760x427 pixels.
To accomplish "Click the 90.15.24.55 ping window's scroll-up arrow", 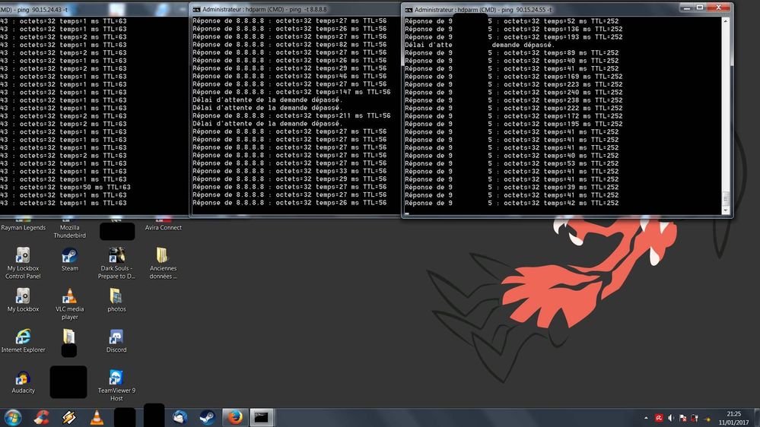I will coord(726,21).
